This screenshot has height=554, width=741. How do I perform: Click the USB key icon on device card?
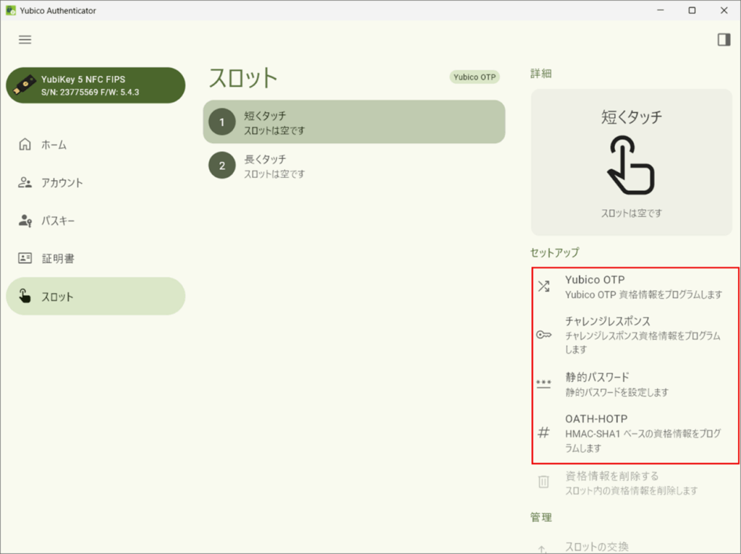click(x=24, y=85)
